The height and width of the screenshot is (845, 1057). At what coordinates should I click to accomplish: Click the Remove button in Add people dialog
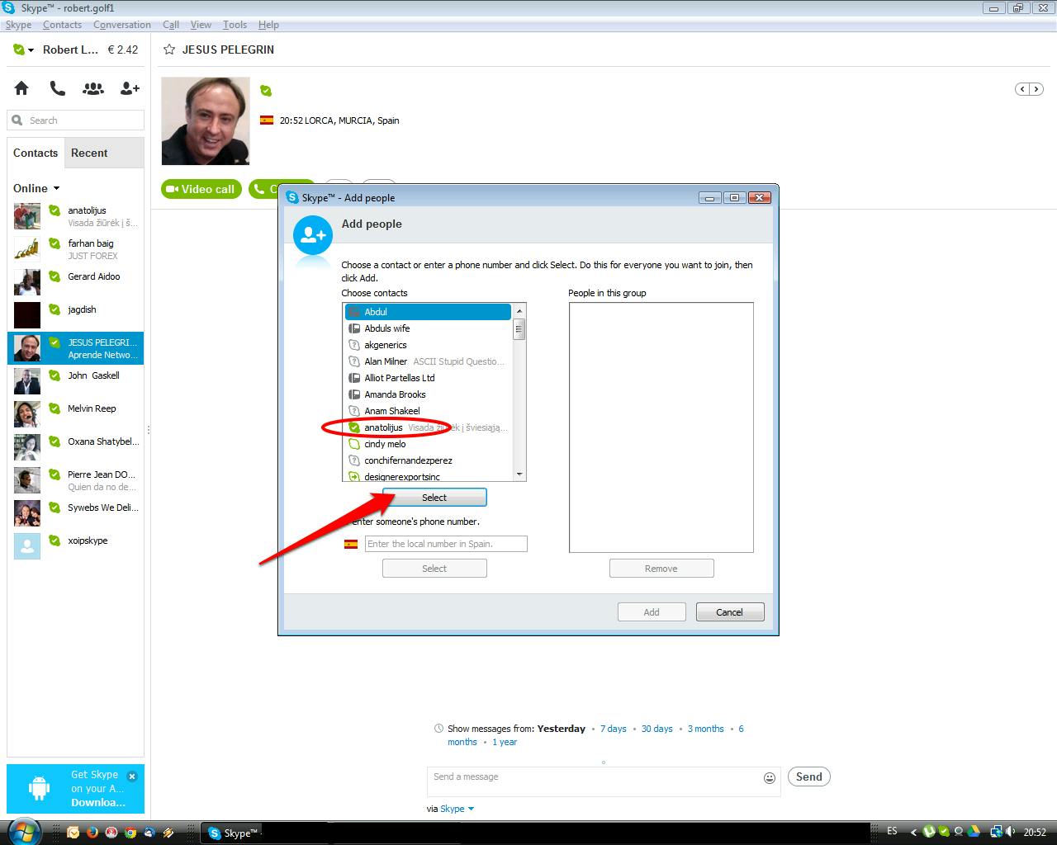tap(661, 569)
